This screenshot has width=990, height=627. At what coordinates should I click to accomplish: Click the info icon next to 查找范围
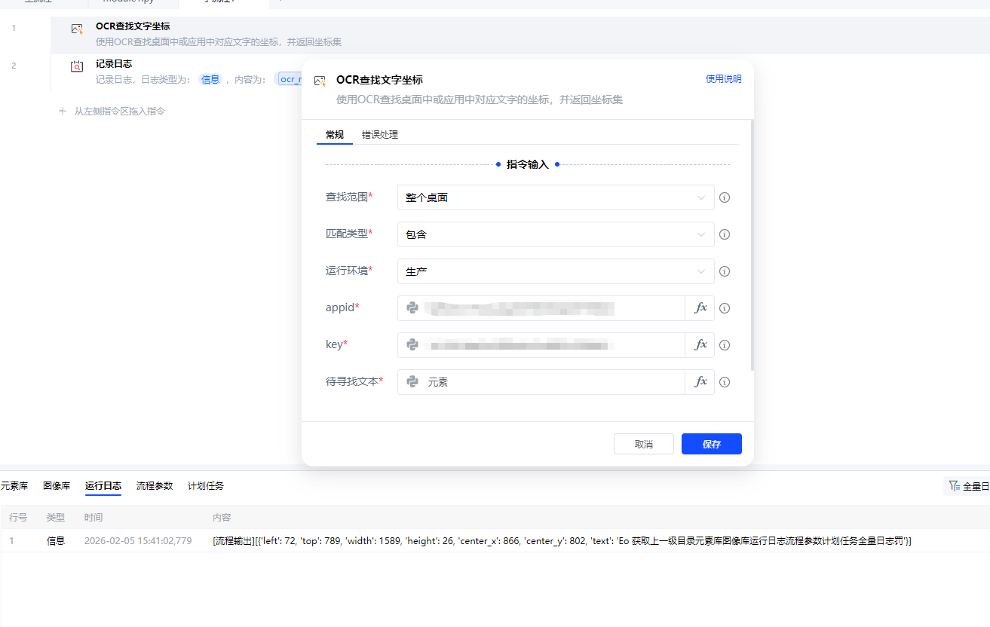pos(724,197)
